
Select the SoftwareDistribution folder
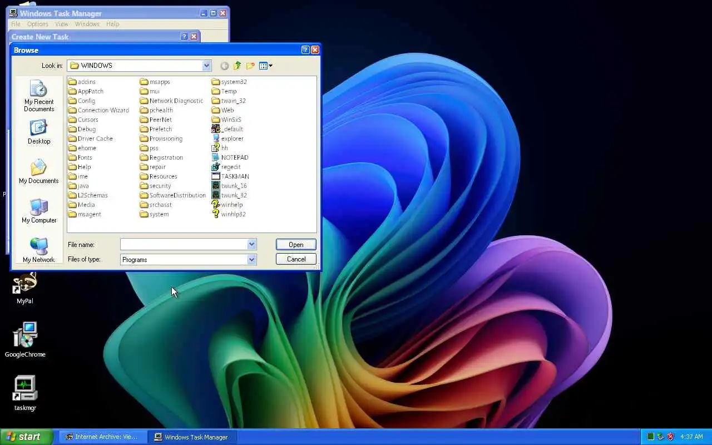click(173, 195)
